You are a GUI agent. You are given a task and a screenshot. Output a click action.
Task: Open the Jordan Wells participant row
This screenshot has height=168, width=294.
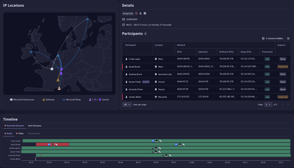[x=135, y=97]
